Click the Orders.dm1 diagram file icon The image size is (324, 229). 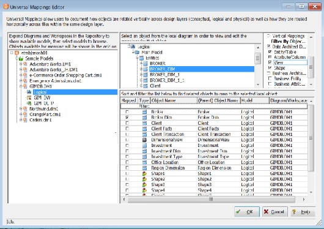tap(25, 120)
